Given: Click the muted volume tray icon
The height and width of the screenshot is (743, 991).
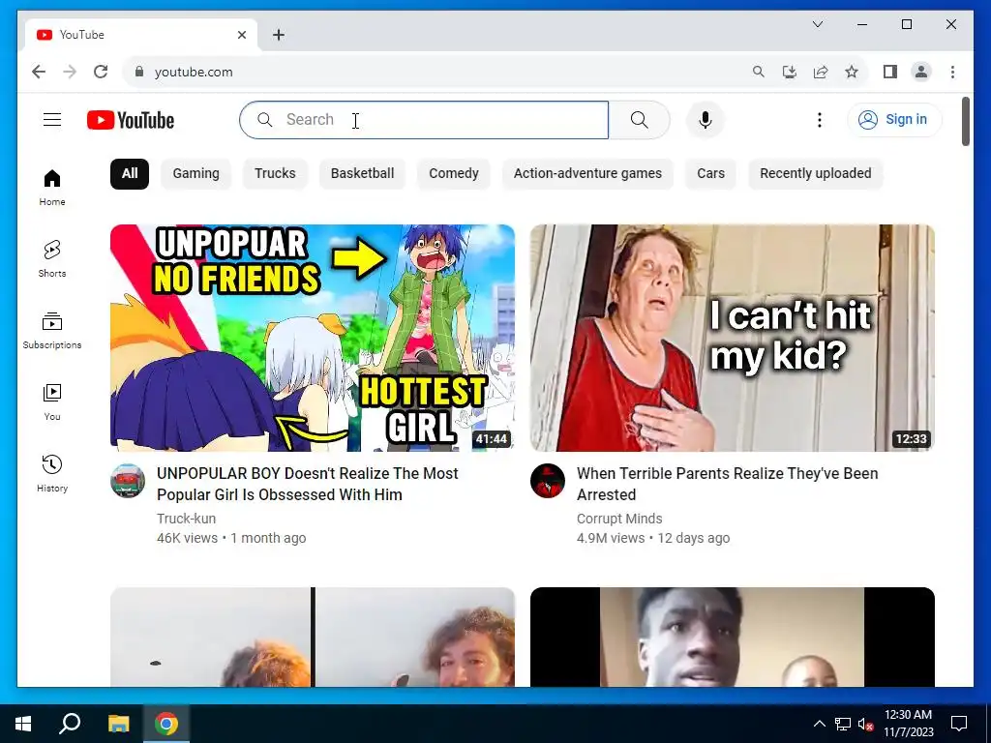Looking at the screenshot, I should [x=865, y=724].
